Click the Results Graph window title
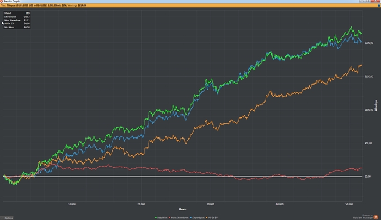 [x=11, y=1]
